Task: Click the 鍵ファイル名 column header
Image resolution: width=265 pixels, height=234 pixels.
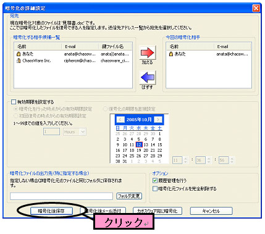Action: coord(115,46)
